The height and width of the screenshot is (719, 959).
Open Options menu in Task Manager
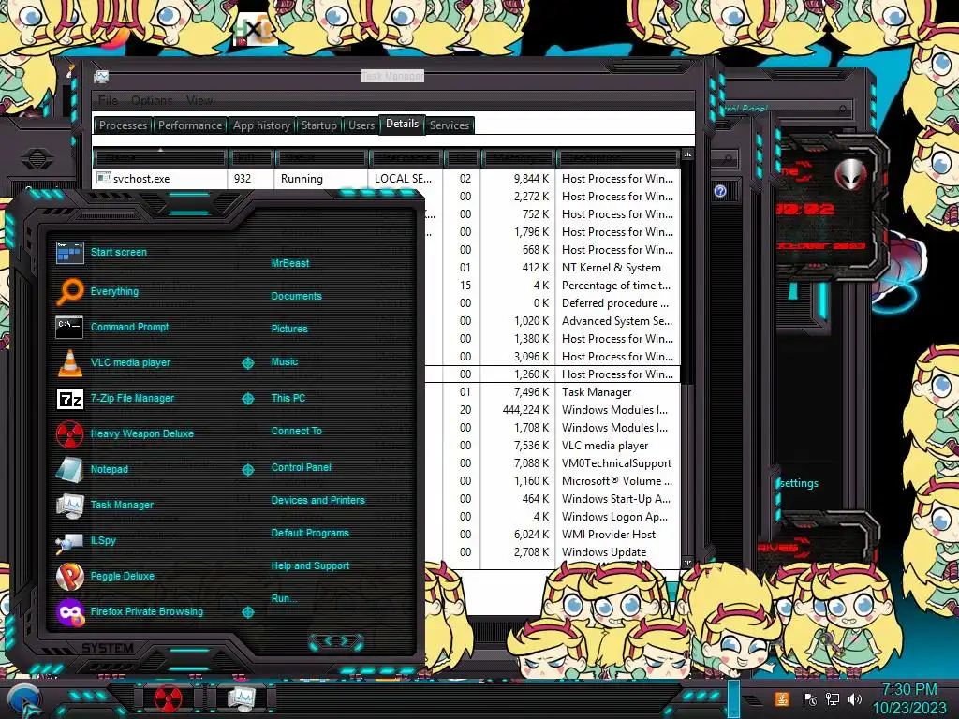(x=152, y=100)
